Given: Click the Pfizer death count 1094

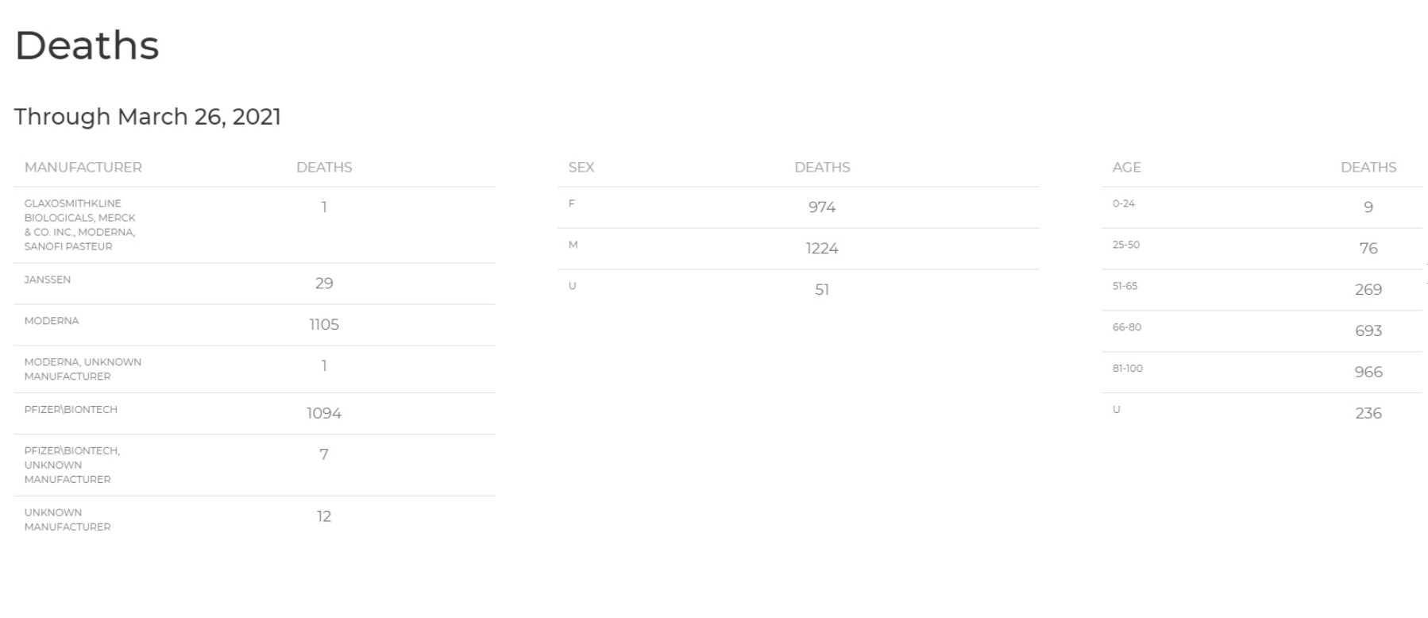Looking at the screenshot, I should (x=324, y=413).
